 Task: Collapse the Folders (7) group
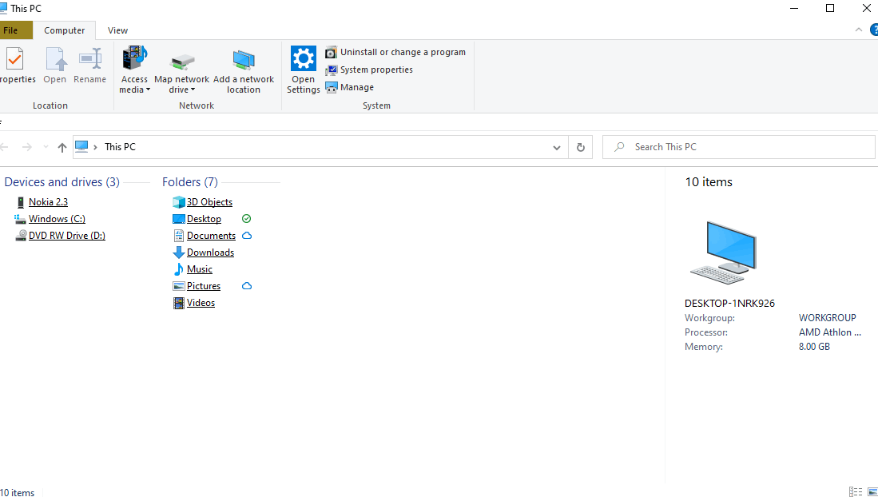point(190,182)
